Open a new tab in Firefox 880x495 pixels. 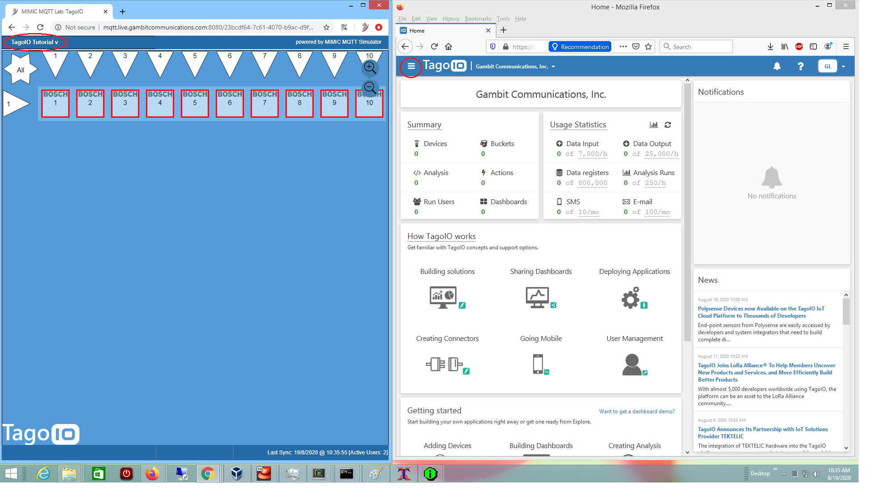[x=503, y=30]
